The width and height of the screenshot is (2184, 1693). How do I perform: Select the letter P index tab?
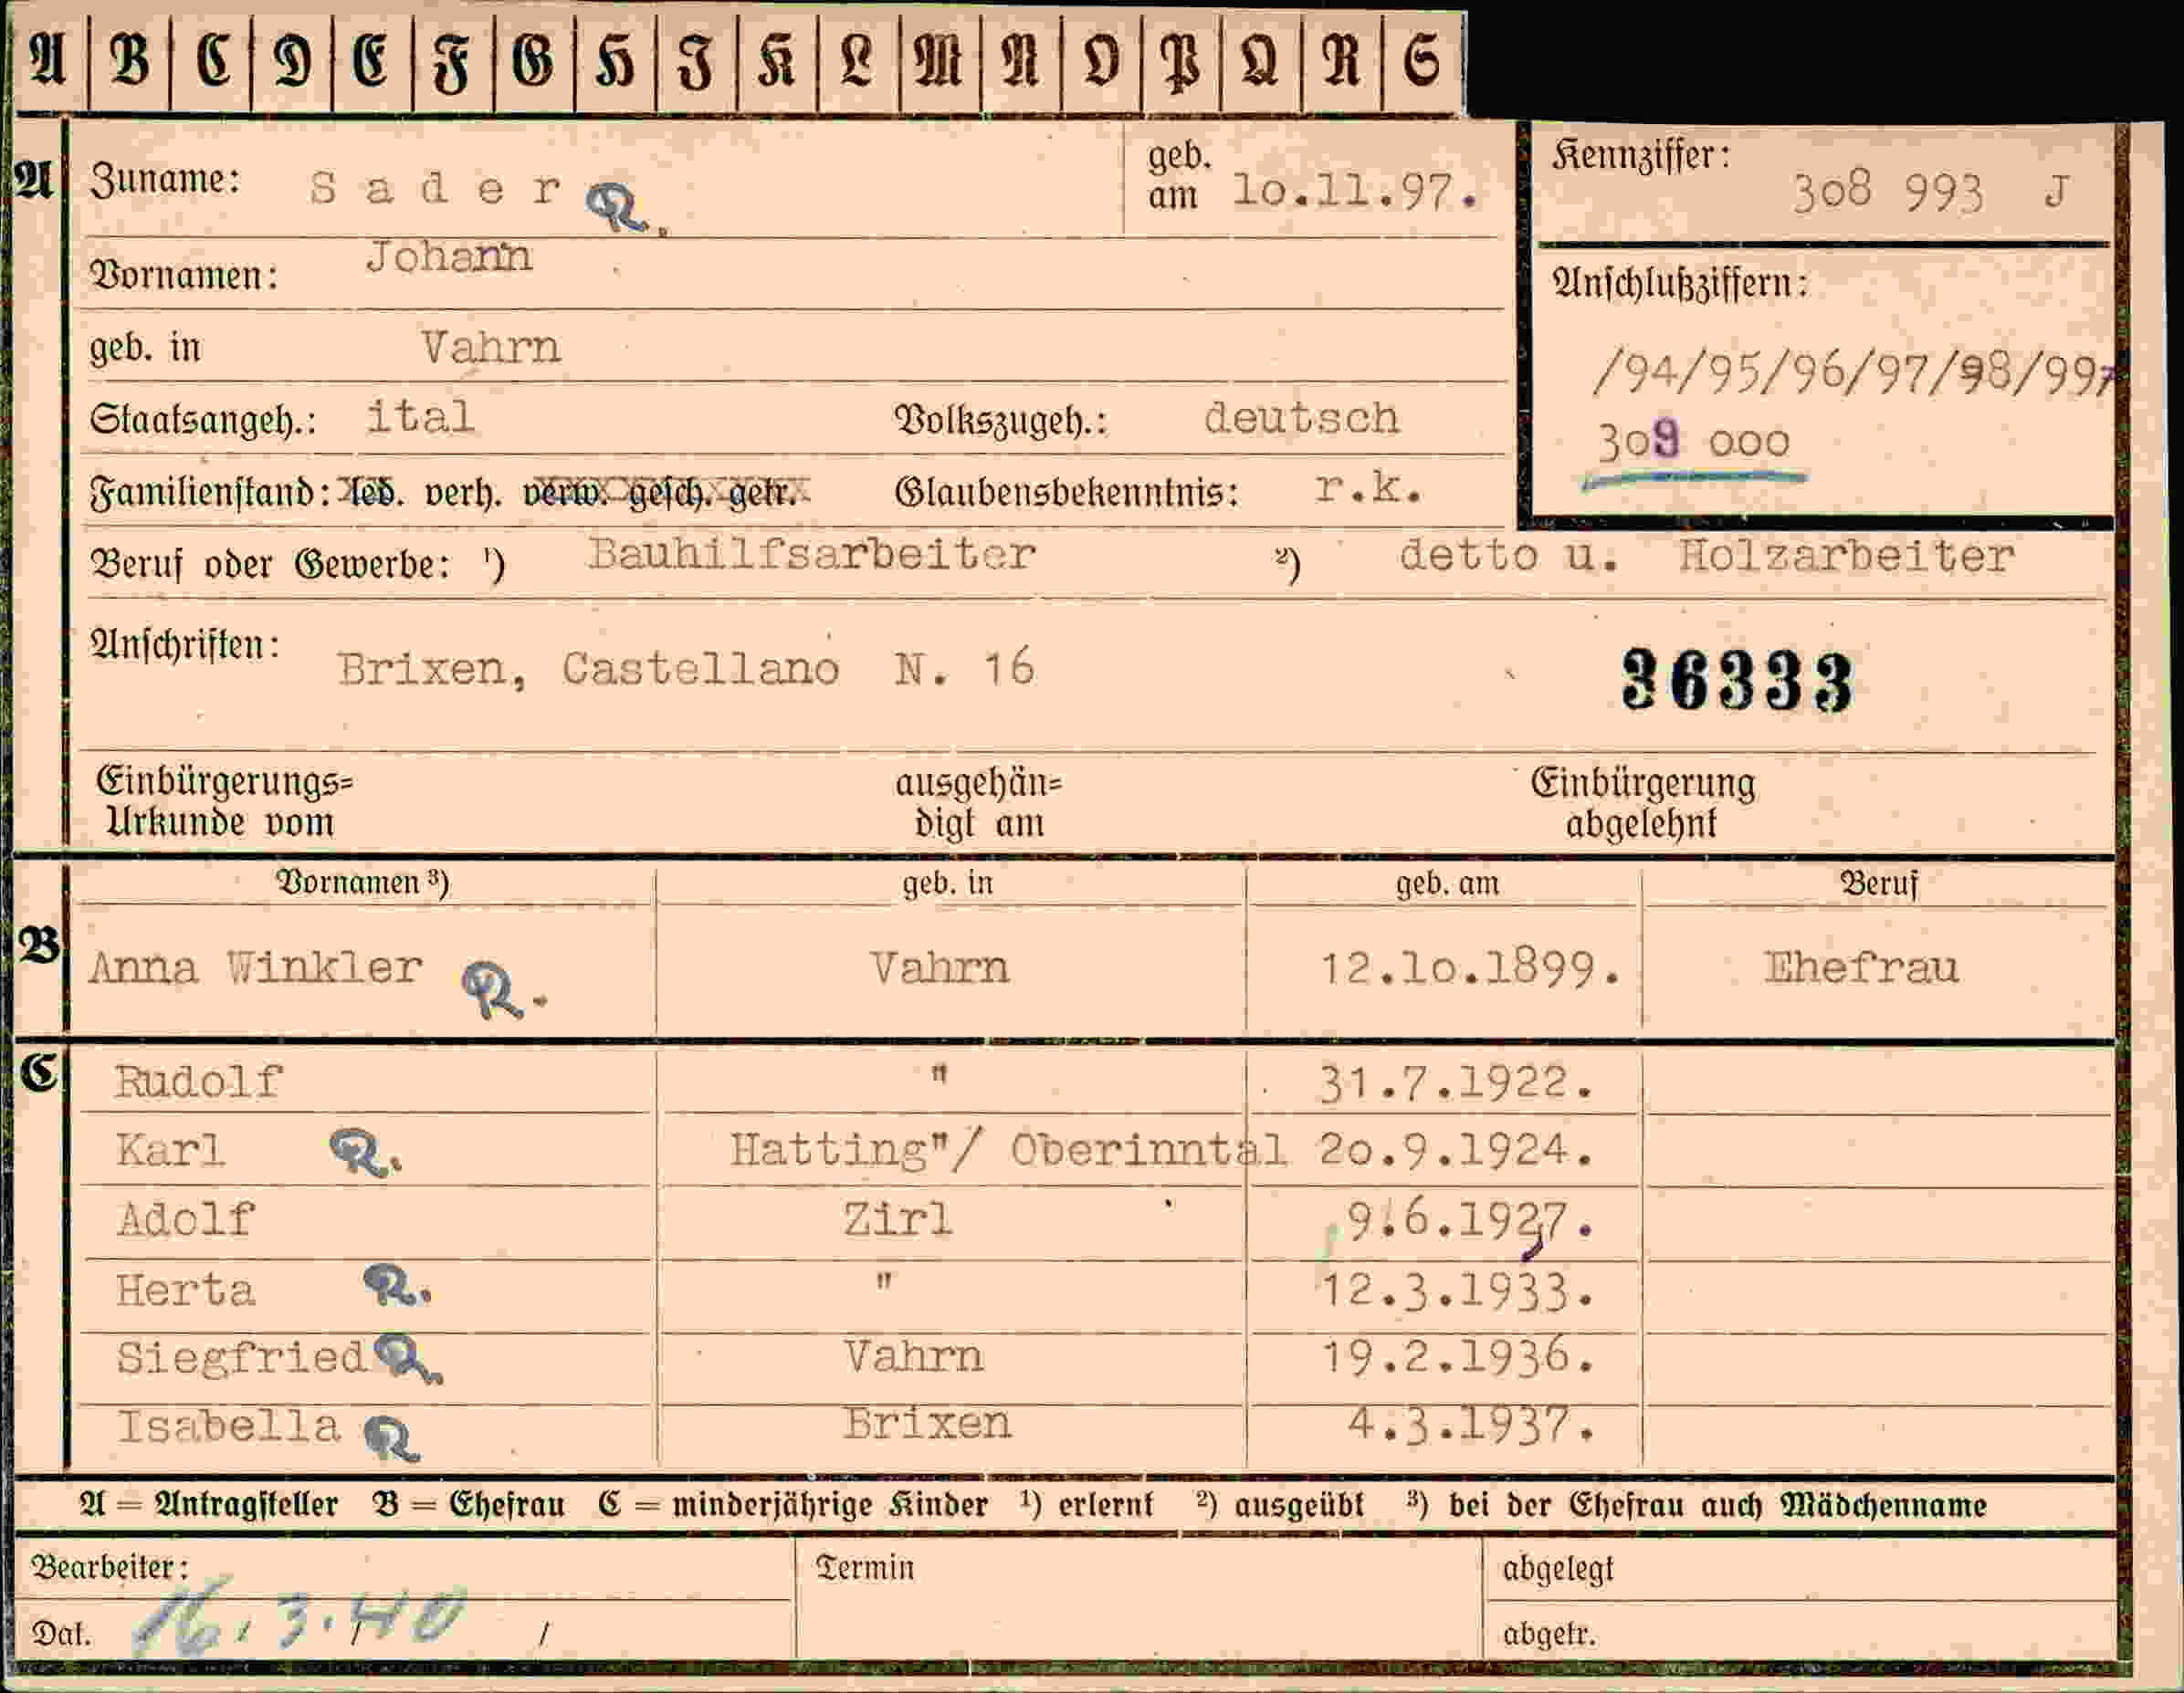[1181, 62]
